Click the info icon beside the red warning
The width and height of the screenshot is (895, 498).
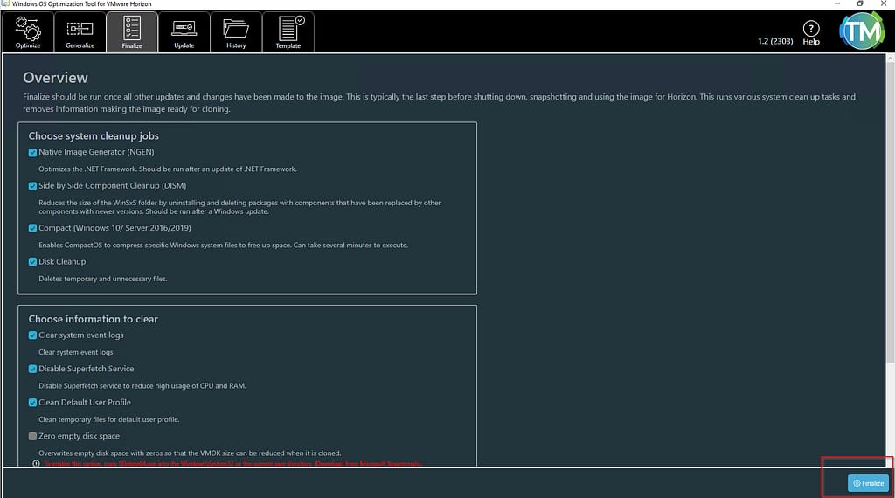coord(36,464)
